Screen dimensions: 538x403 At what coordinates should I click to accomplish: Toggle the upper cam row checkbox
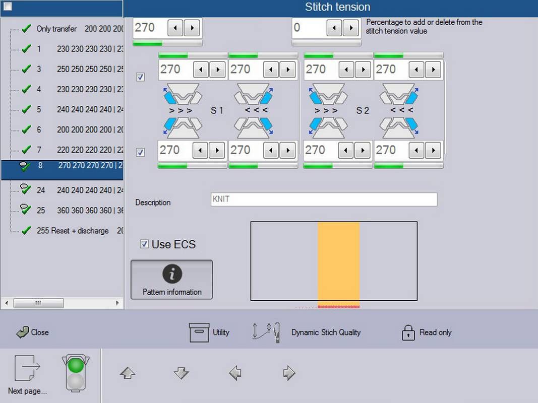coord(140,77)
